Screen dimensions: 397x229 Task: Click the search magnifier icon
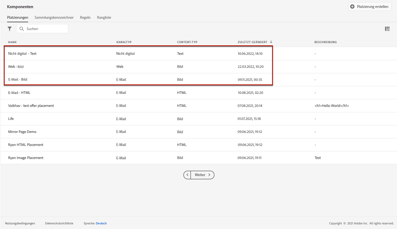(22, 29)
